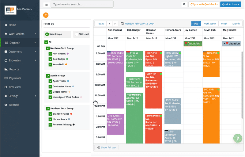245x157 pixels.
Task: Open the Quick Actions dropdown
Action: tap(231, 4)
